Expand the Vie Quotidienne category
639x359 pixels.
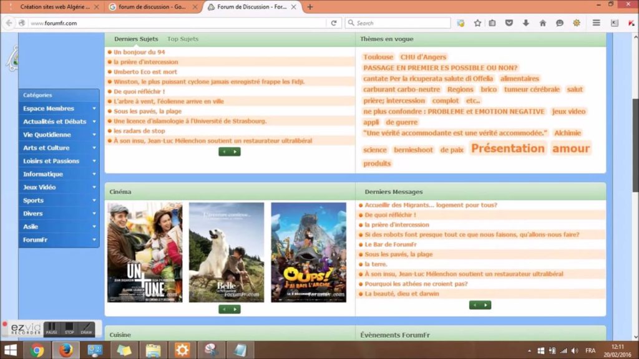tap(59, 135)
